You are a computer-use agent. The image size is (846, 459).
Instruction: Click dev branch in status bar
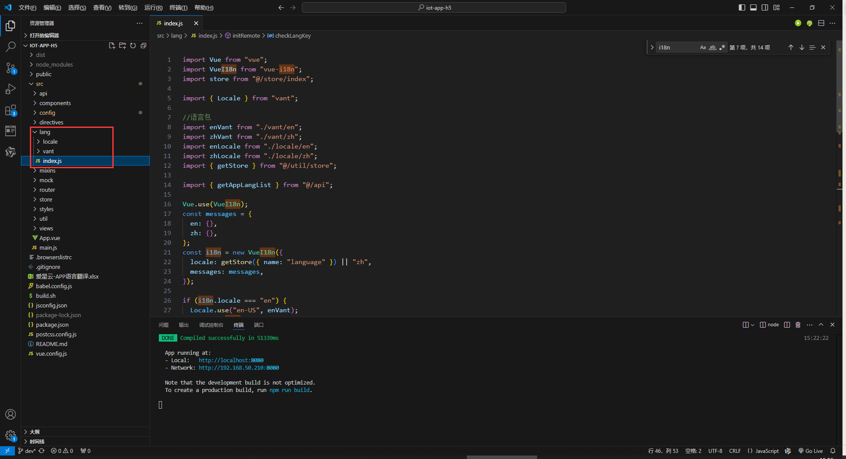click(27, 451)
